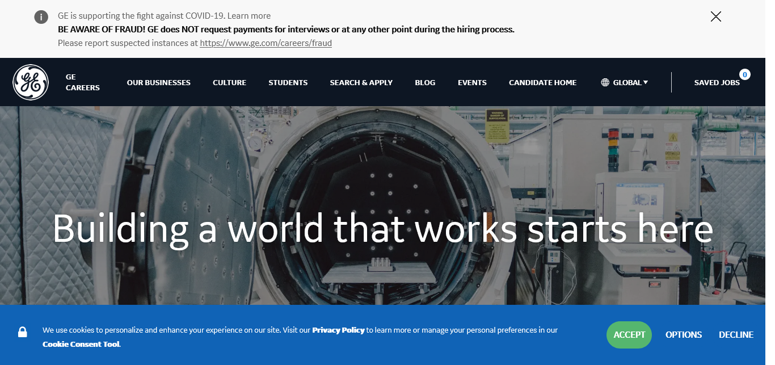Open the Events page
Viewport: 775px width, 365px height.
tap(472, 83)
